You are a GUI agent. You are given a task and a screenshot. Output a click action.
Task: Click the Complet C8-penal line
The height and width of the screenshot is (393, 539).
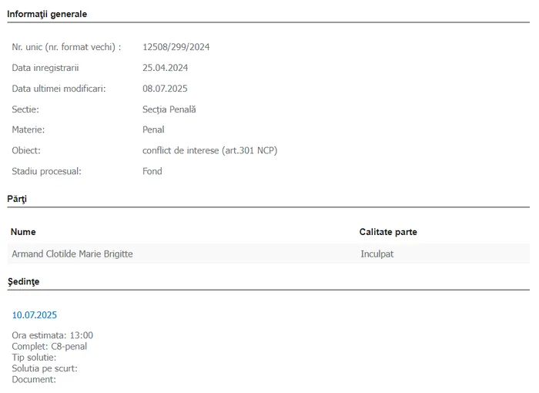(x=49, y=346)
